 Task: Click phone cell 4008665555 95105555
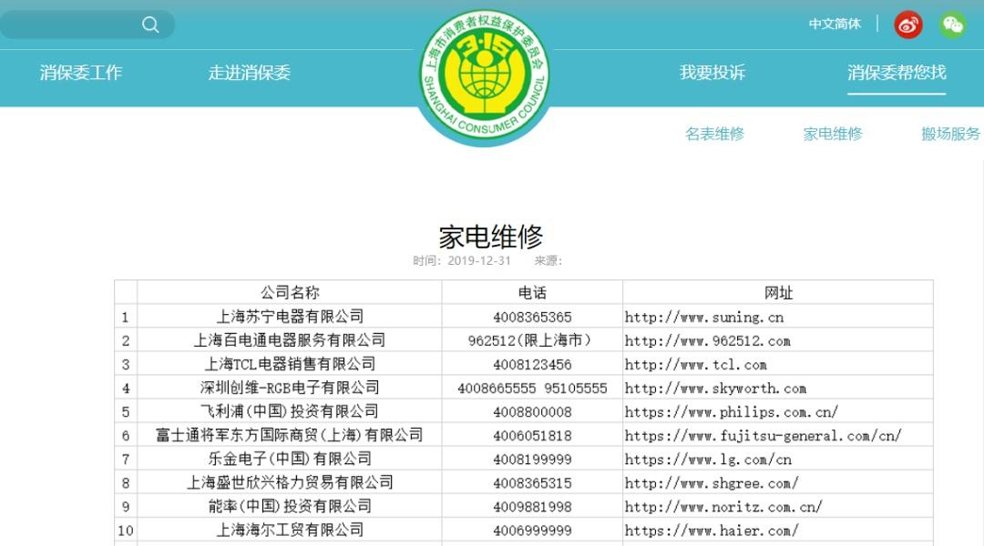click(x=532, y=389)
